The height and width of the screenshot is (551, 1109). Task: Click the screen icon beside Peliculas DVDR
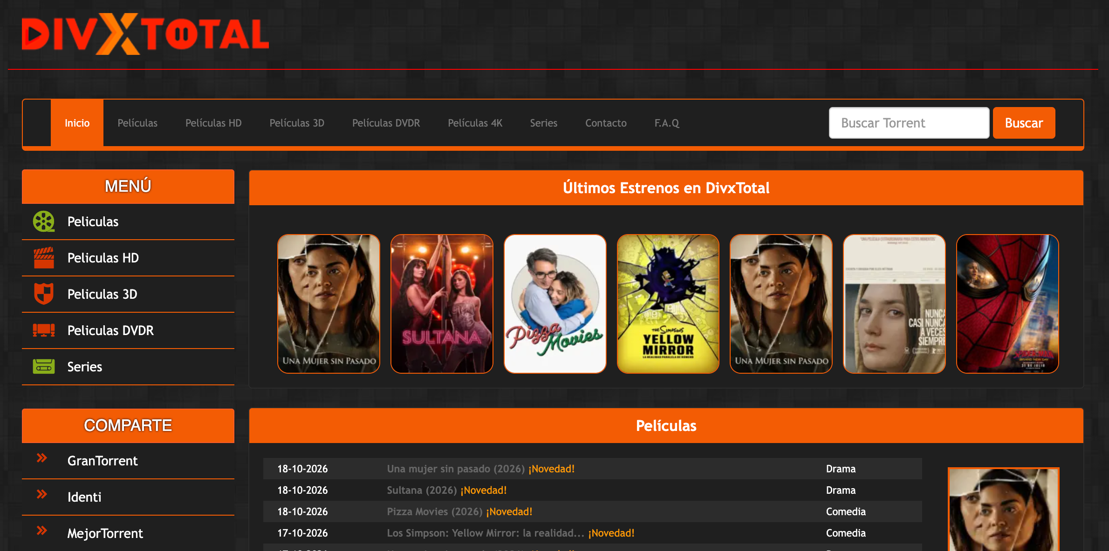44,330
